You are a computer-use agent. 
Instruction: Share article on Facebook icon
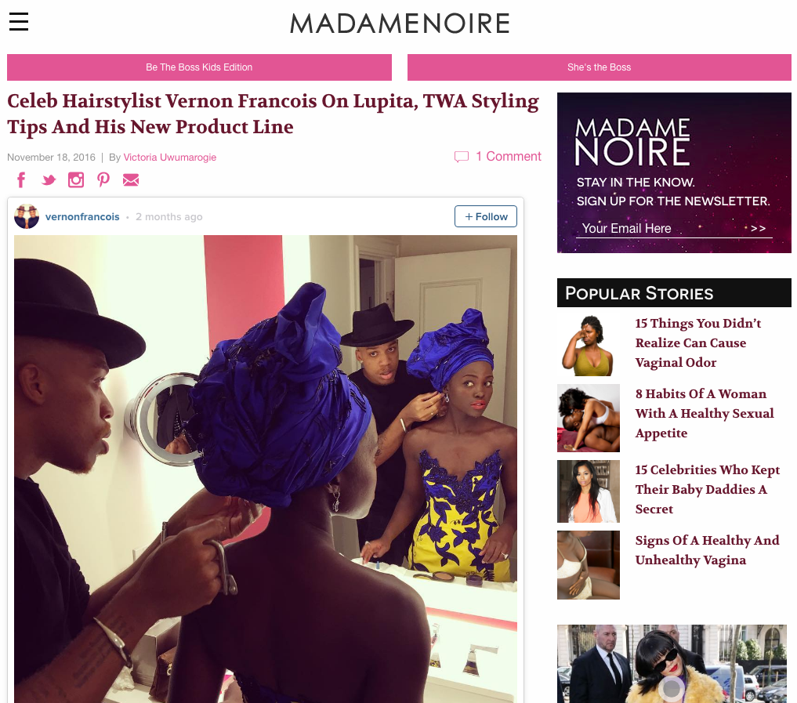click(x=21, y=180)
